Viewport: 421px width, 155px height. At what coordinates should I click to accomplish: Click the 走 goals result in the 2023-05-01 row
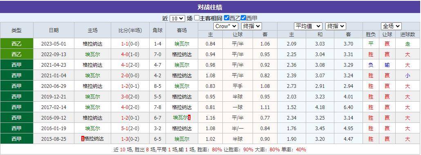408,44
